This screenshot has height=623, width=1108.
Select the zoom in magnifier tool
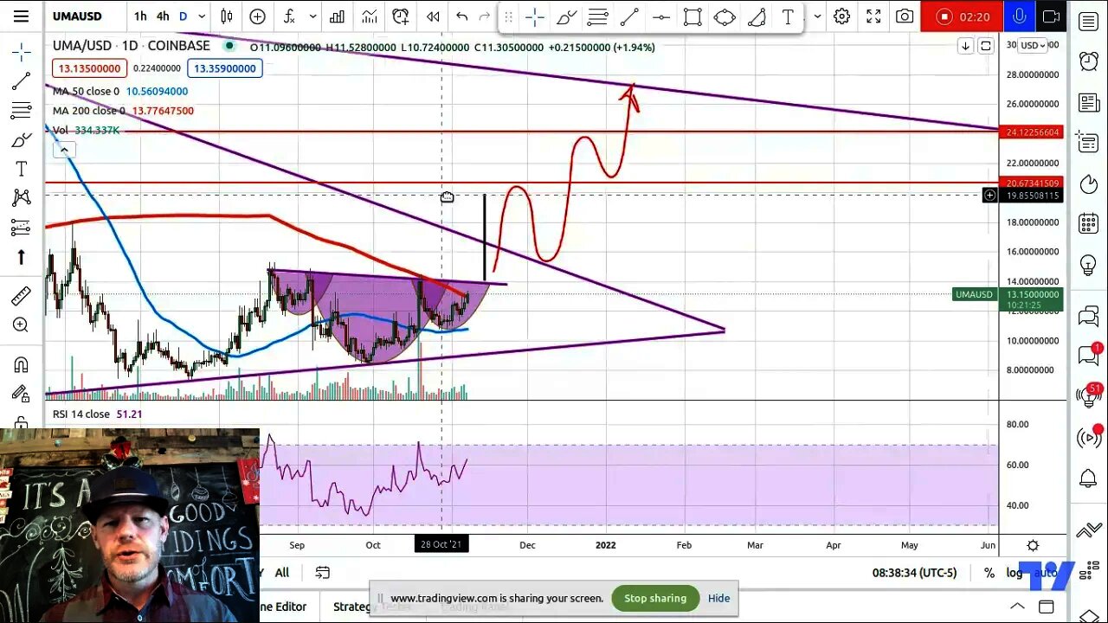click(x=21, y=325)
